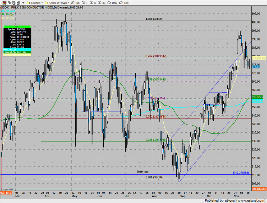Switch to the 60-minute interval
The width and height of the screenshot is (267, 203).
[x=102, y=3]
